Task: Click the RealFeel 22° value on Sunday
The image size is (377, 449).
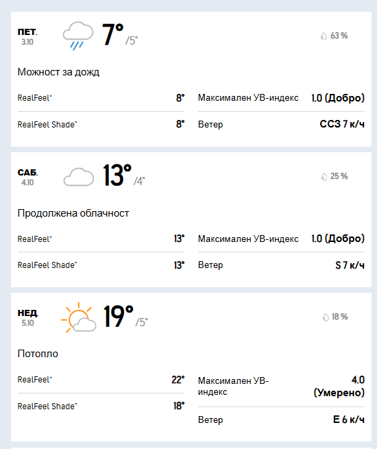Action: (x=178, y=380)
